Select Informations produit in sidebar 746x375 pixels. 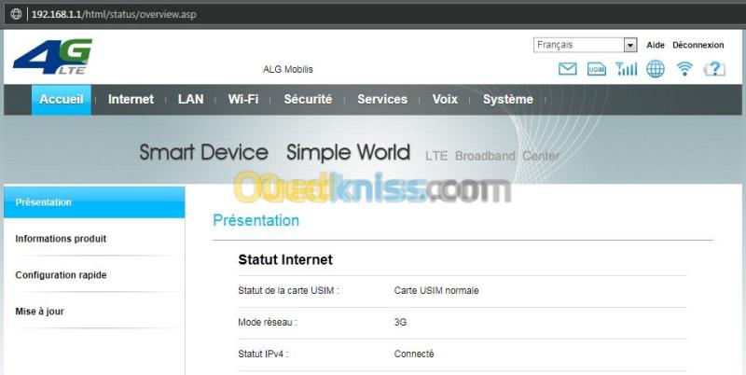(x=61, y=239)
